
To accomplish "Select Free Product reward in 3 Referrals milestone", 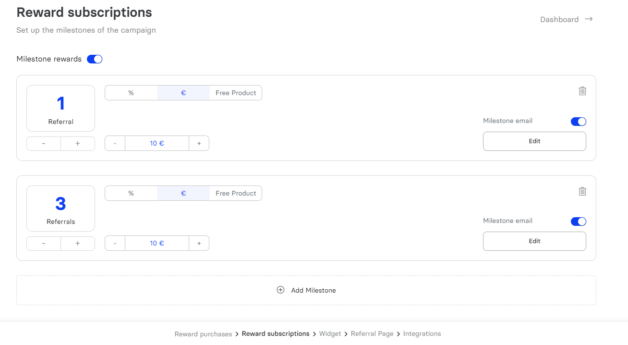I will tap(236, 193).
